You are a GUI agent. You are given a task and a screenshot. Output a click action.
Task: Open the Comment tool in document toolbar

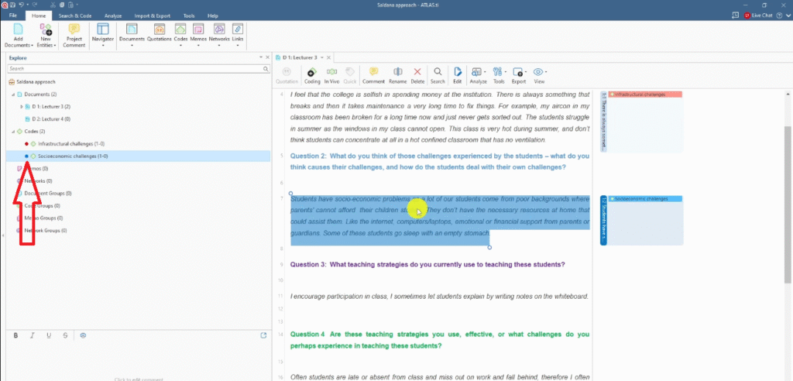pos(373,74)
